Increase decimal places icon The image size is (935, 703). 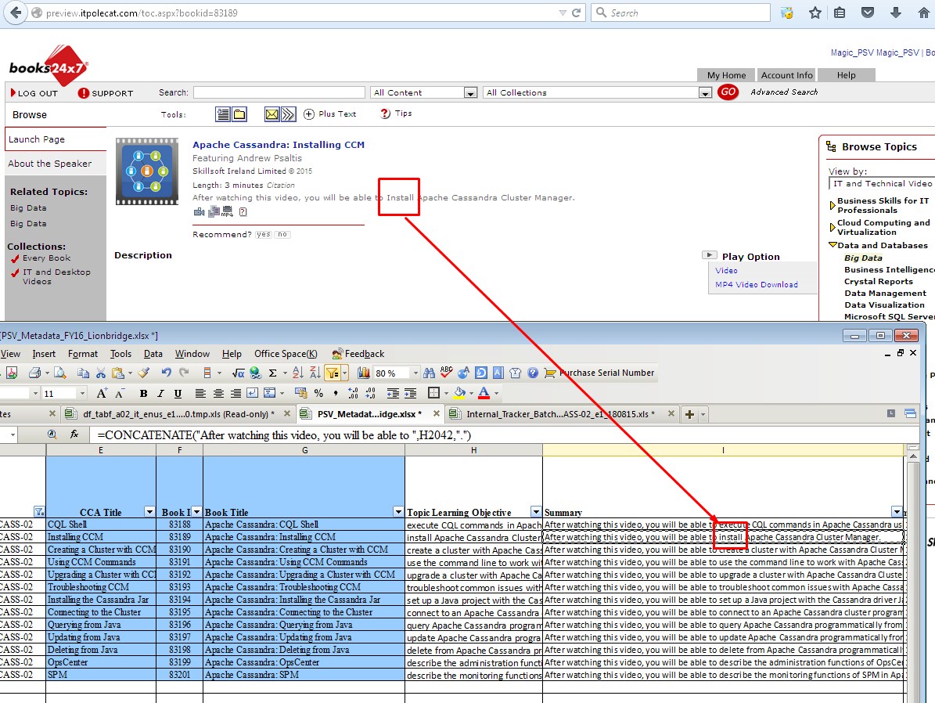click(x=353, y=393)
